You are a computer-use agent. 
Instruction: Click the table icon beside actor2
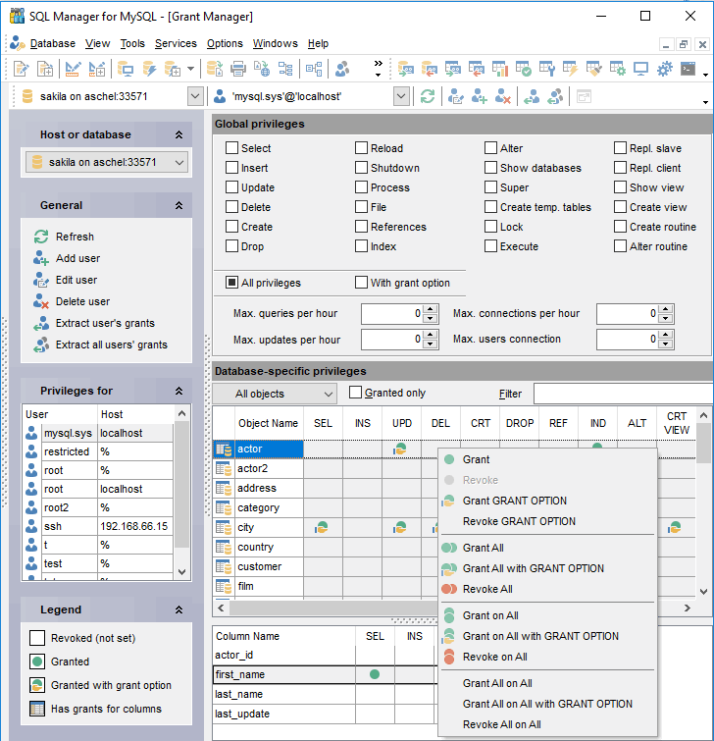(223, 468)
